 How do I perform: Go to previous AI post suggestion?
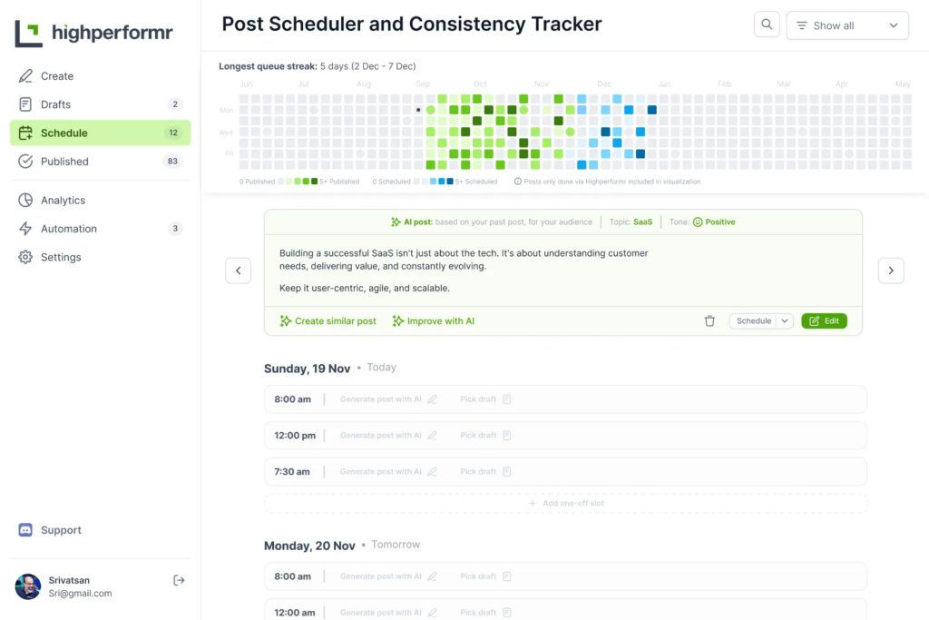point(238,271)
